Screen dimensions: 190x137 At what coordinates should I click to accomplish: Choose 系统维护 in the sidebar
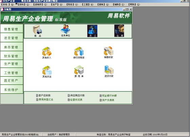[x=12, y=89]
